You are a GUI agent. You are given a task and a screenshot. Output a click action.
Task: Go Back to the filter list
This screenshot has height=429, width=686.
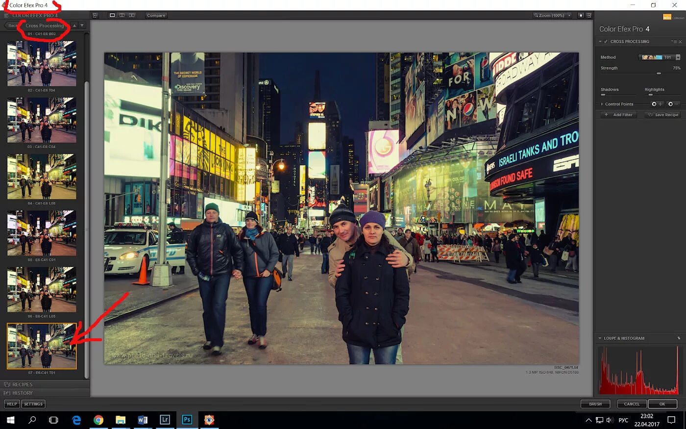12,25
